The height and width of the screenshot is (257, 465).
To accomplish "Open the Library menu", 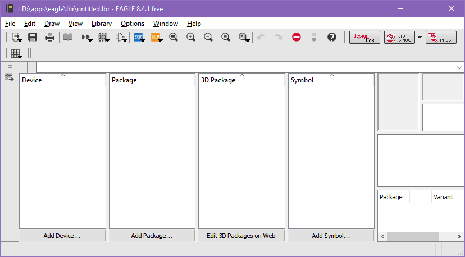I will click(101, 24).
